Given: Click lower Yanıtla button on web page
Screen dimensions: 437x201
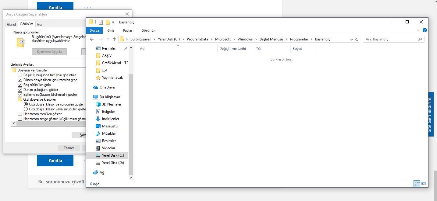Looking at the screenshot, I should point(55,161).
